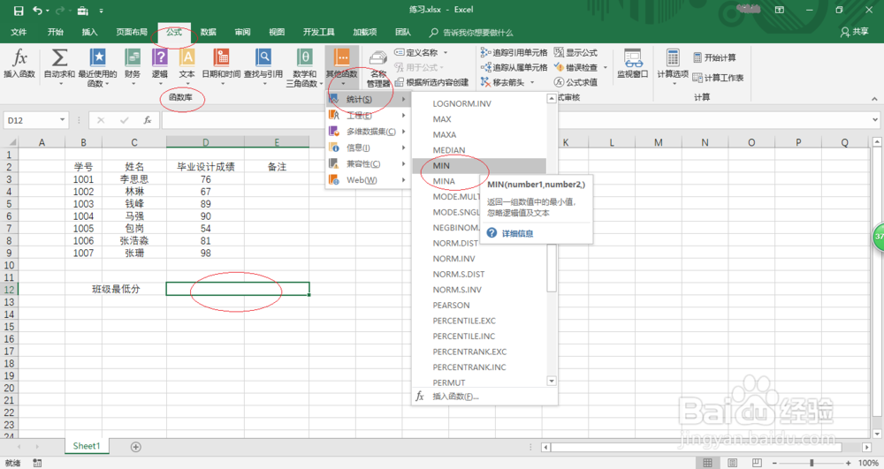Expand Cube functions submenu
Viewport: 884px width, 469px height.
coord(368,132)
